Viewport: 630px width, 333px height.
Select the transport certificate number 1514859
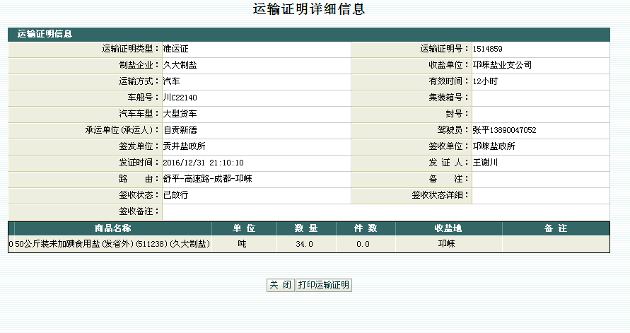point(488,49)
